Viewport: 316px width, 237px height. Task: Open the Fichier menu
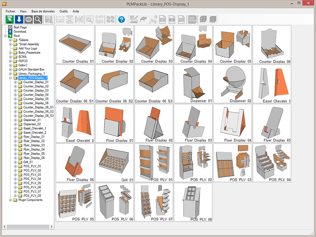(x=10, y=11)
